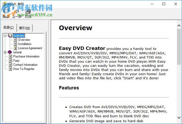Viewport: 182px width, 124px height.
Task: Click the purple closed book tutorial icon
Action: coord(10,52)
